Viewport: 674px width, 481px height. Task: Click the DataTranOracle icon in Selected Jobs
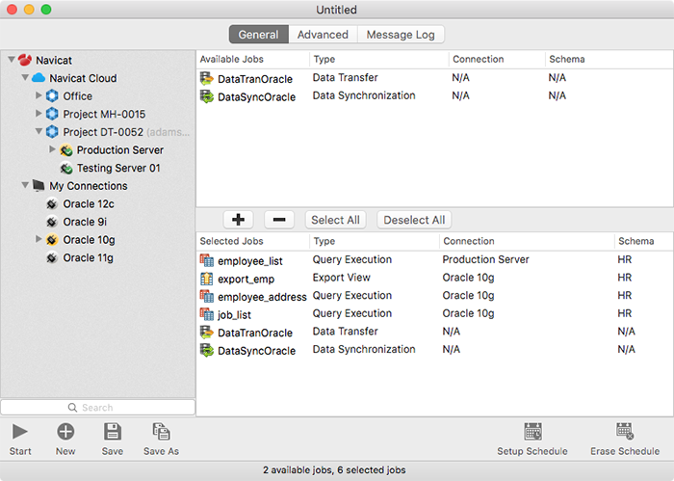coord(207,333)
